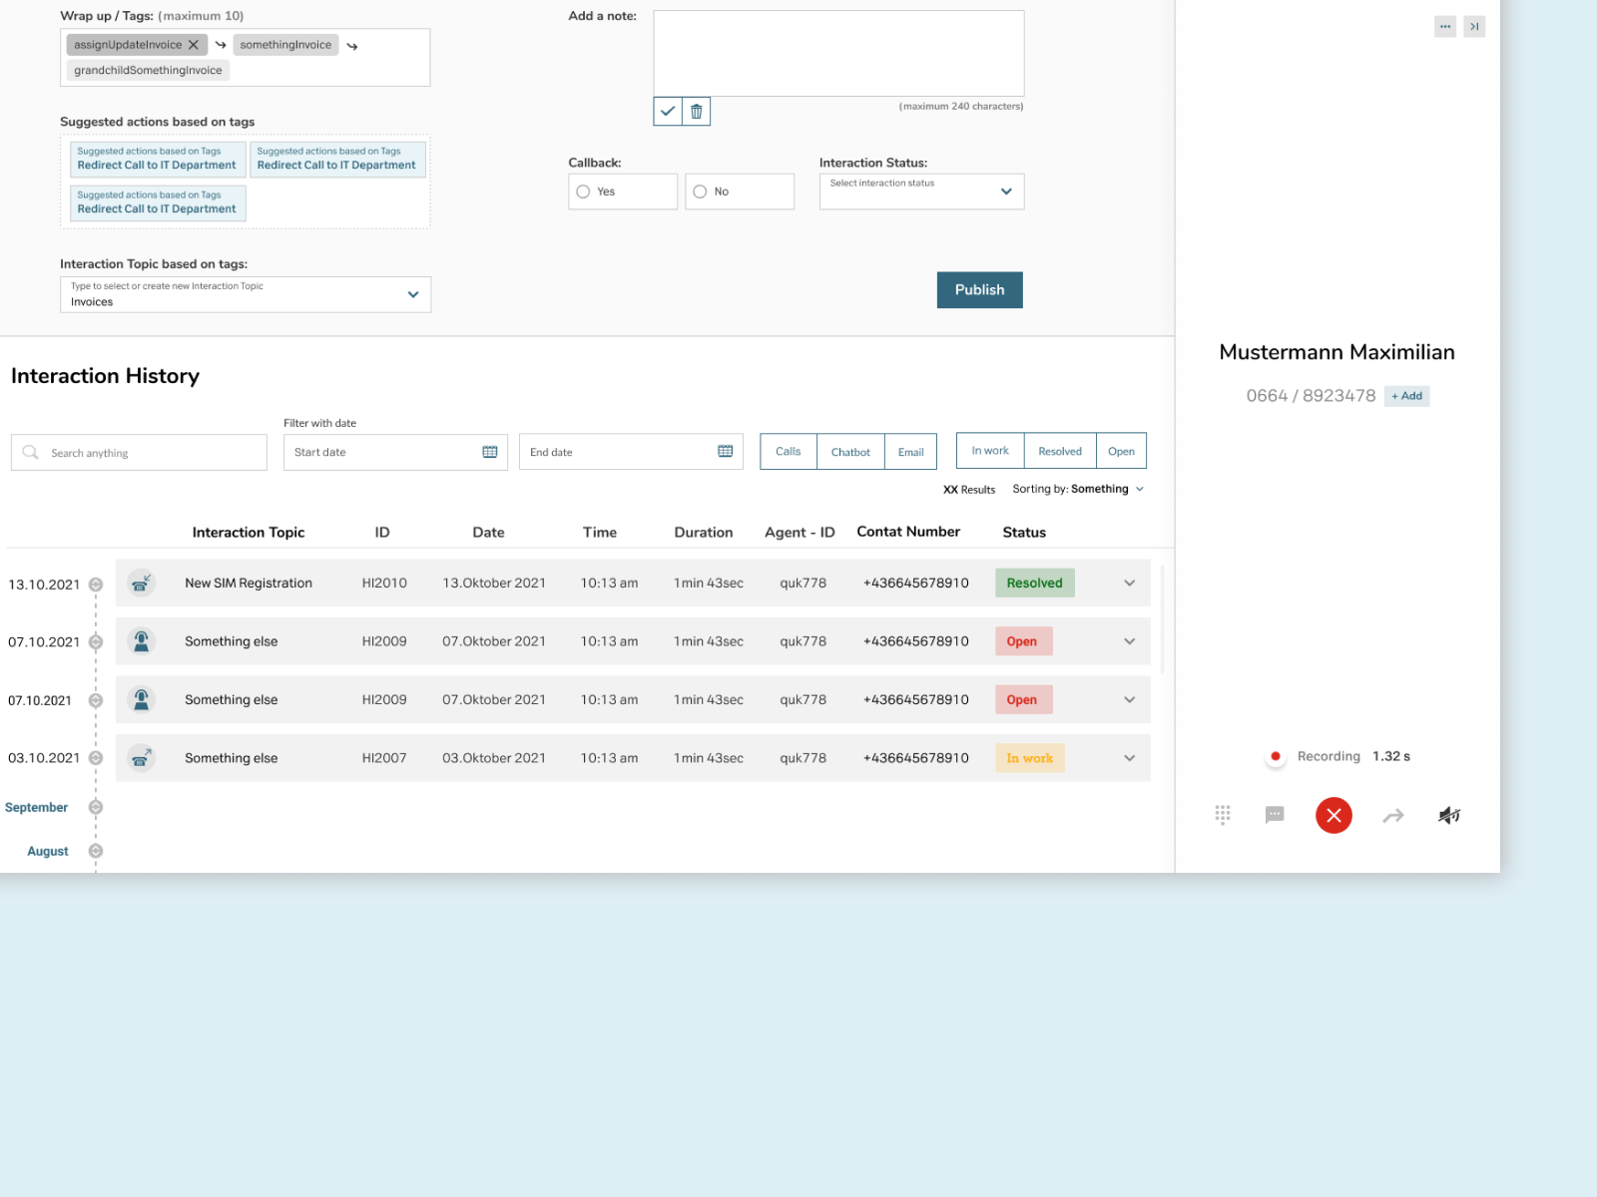The height and width of the screenshot is (1197, 1597).
Task: Click the checkmark icon to confirm the note
Action: tap(668, 111)
